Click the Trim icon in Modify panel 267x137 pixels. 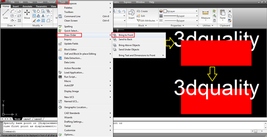click(48, 16)
